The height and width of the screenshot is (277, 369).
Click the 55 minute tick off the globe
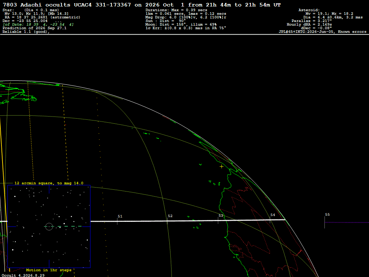(325, 222)
